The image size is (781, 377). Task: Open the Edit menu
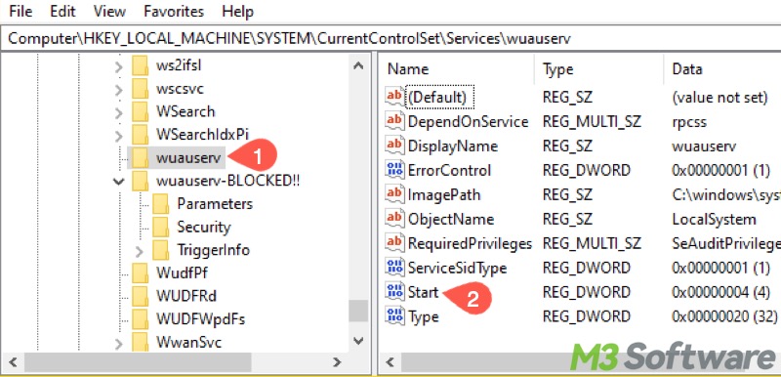[62, 11]
